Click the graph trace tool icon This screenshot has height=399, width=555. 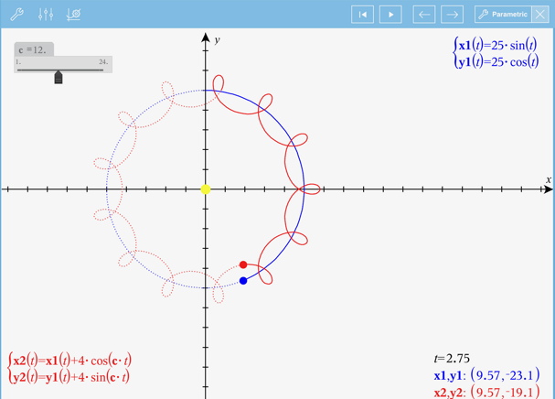pyautogui.click(x=74, y=14)
